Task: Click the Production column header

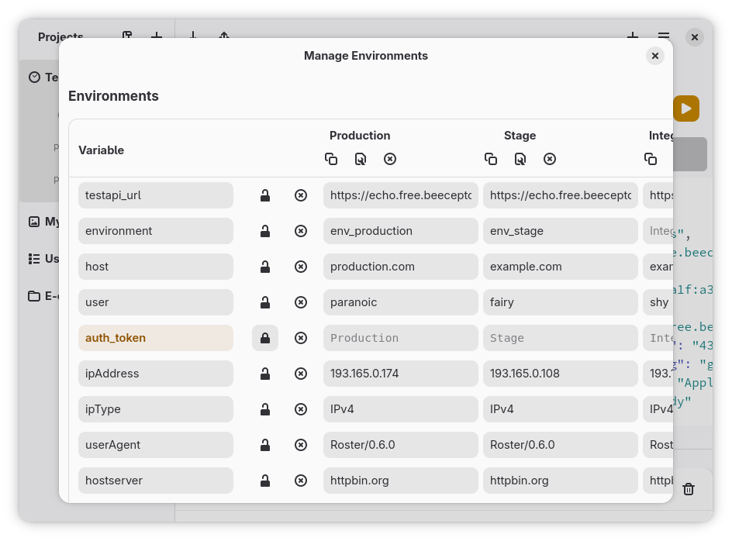Action: click(x=360, y=136)
